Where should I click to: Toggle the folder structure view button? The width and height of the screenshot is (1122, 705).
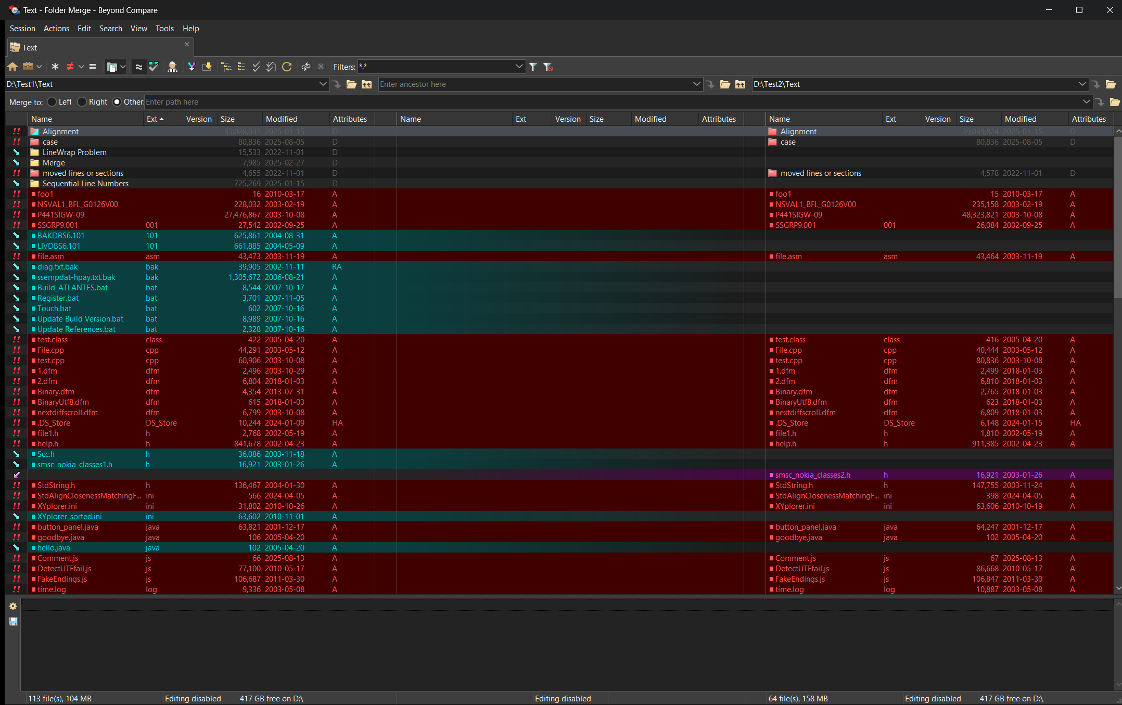pyautogui.click(x=112, y=67)
